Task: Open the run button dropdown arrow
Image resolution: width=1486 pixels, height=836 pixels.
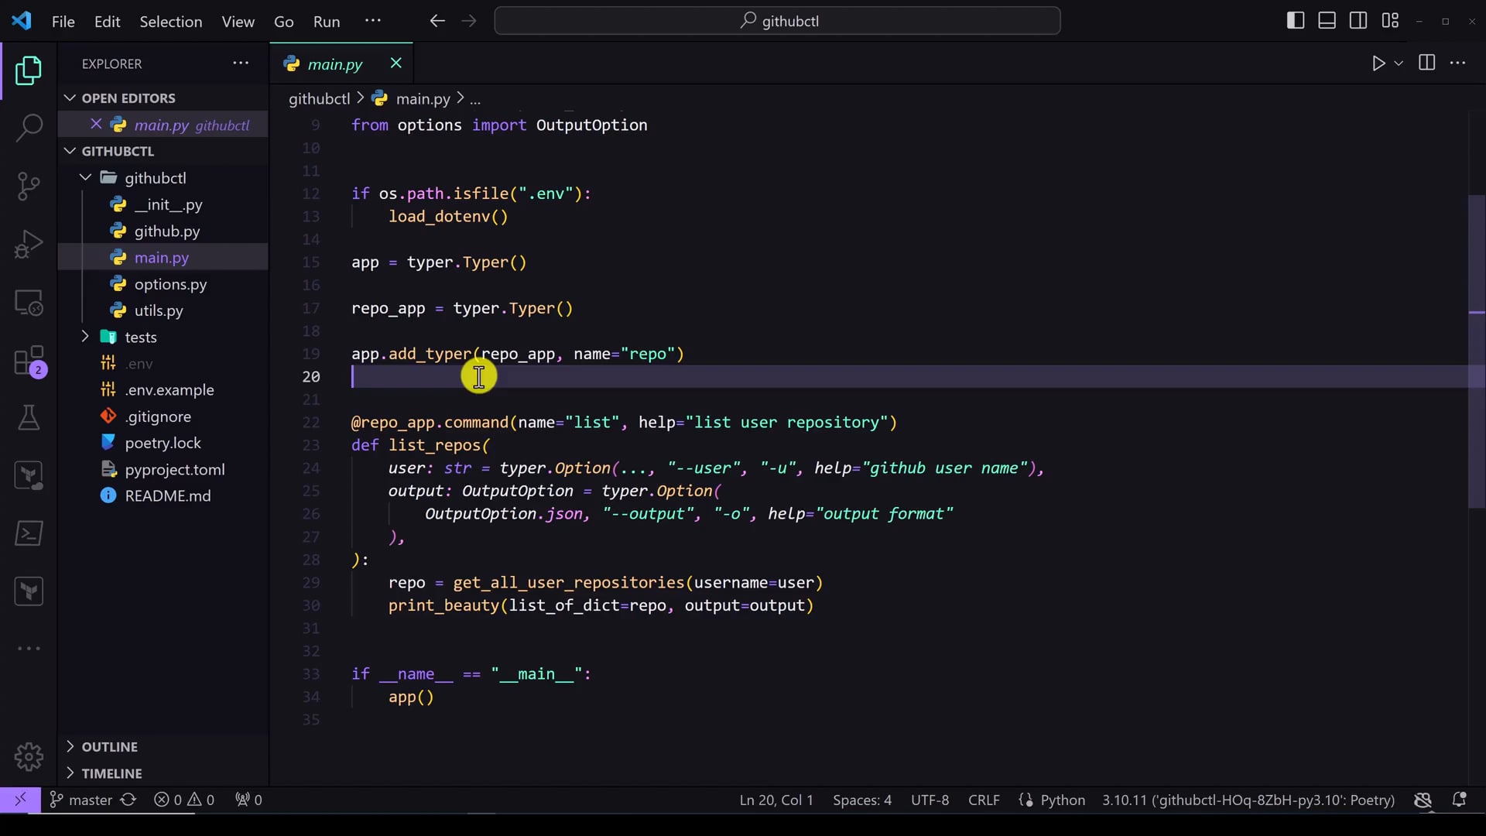Action: [x=1399, y=63]
